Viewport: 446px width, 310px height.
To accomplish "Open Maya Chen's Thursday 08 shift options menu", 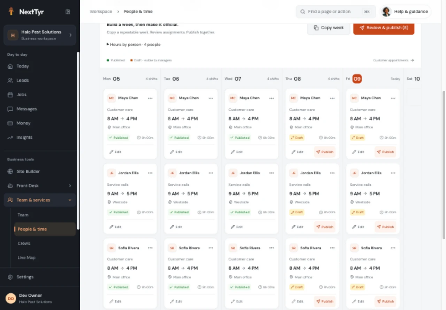I will [x=332, y=98].
